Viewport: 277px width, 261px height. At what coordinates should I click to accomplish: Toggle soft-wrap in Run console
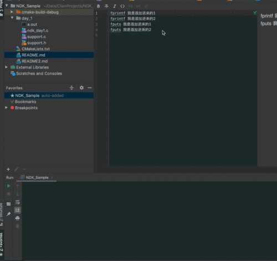click(18, 202)
